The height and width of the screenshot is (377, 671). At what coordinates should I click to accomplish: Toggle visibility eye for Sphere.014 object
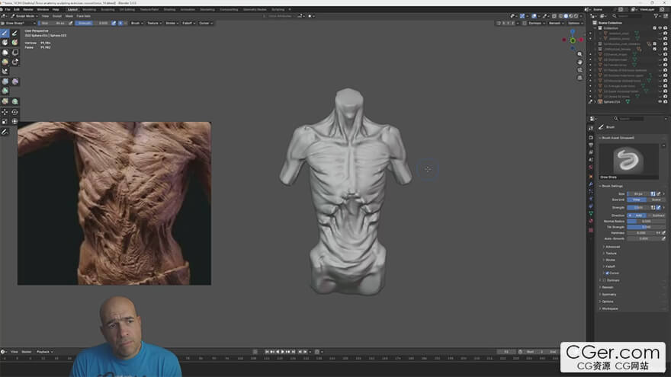[658, 101]
